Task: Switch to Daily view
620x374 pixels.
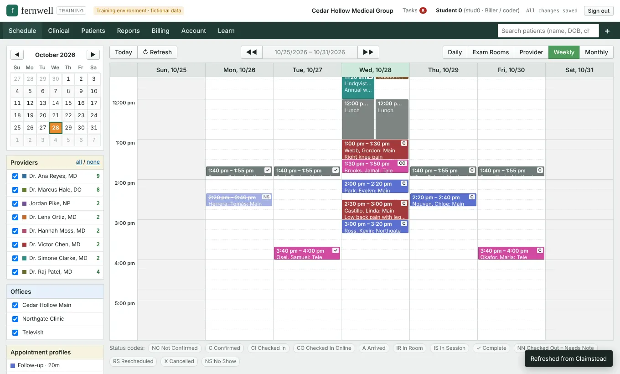Action: click(x=455, y=52)
